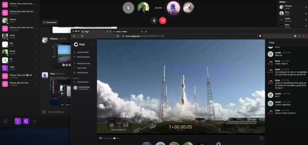Viewport: 308px width, 145px height.
Task: Click the Type something message field
Action: 56,112
